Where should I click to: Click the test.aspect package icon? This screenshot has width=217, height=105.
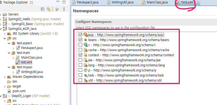13,43
